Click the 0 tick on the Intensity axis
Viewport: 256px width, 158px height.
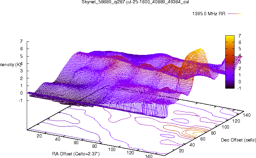21,93
